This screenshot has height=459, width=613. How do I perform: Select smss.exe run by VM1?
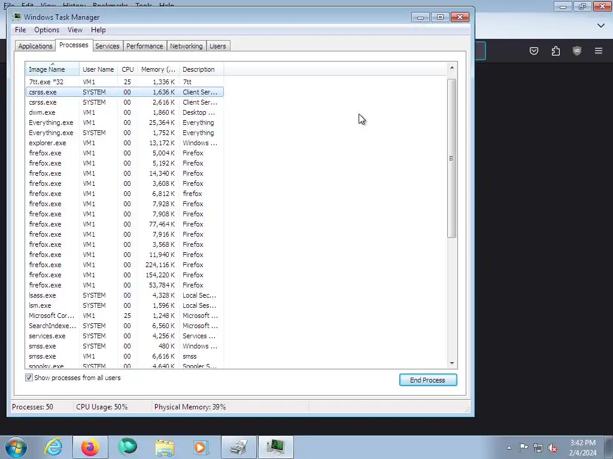(x=125, y=356)
